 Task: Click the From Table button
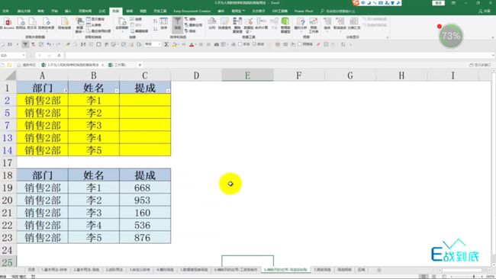(94, 25)
